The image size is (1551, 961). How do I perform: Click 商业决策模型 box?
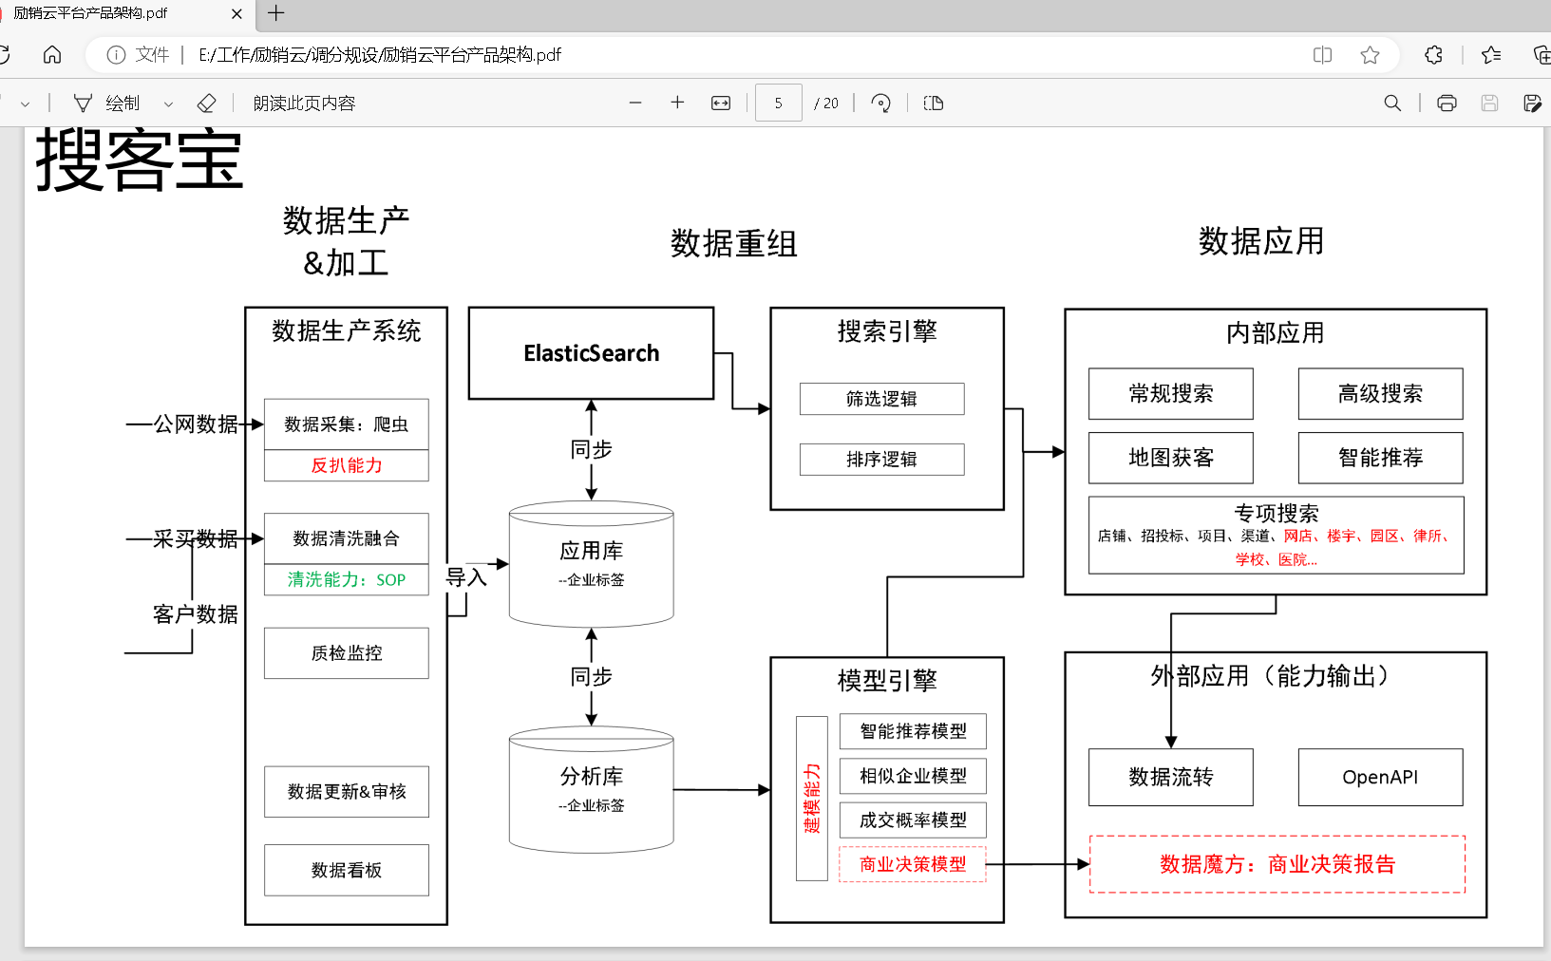point(913,864)
